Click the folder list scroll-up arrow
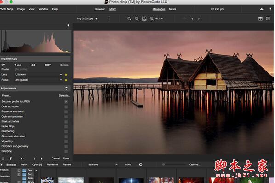The height and width of the screenshot is (183, 275). (36, 171)
